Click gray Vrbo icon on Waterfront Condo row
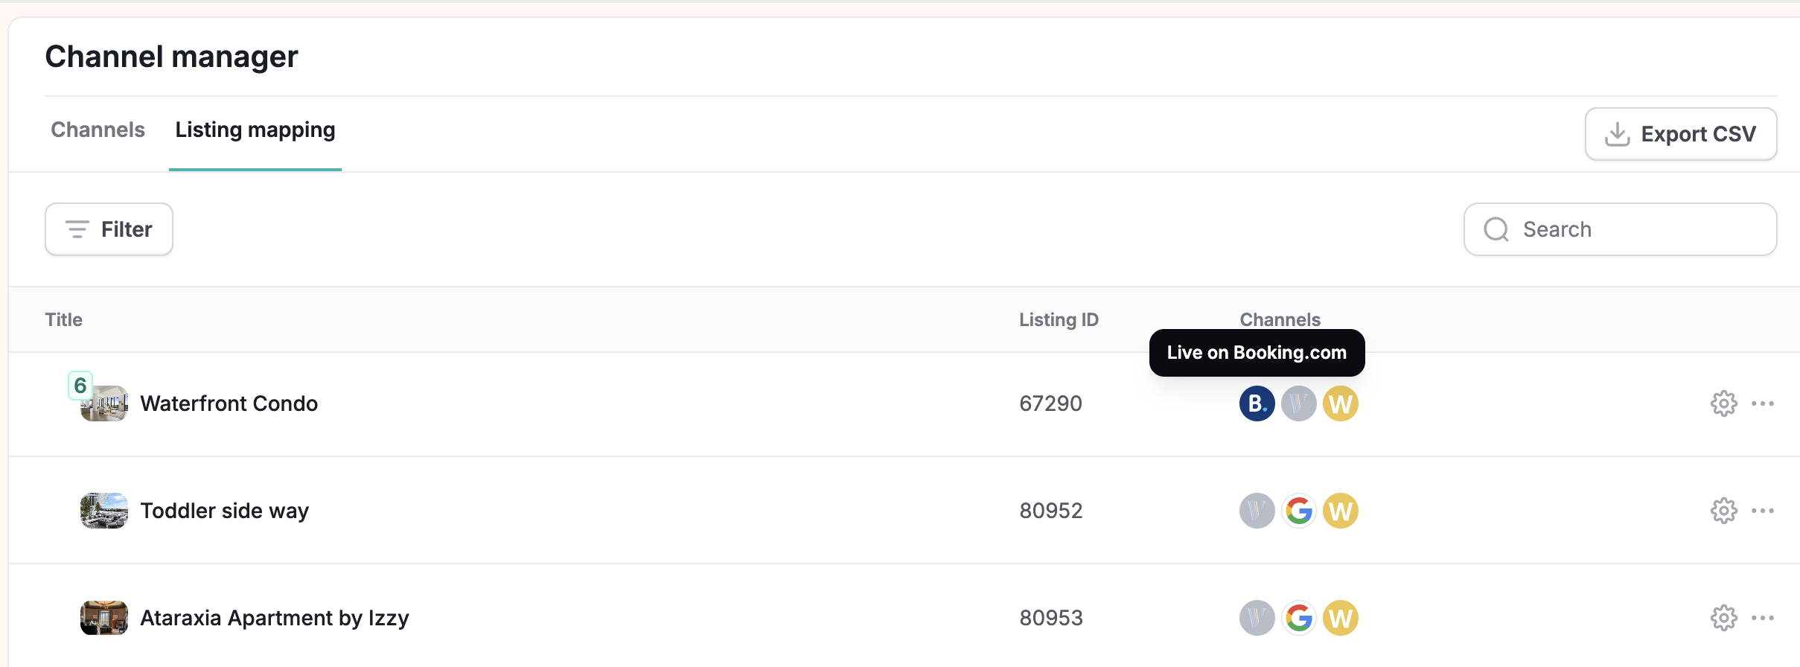1800x667 pixels. coord(1298,403)
